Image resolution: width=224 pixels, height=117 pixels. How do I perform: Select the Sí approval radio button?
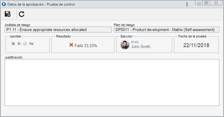13,44
